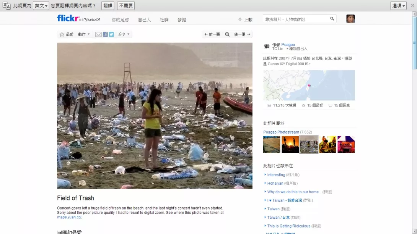The width and height of the screenshot is (417, 234).
Task: Open the user avatar in header
Action: tap(350, 19)
